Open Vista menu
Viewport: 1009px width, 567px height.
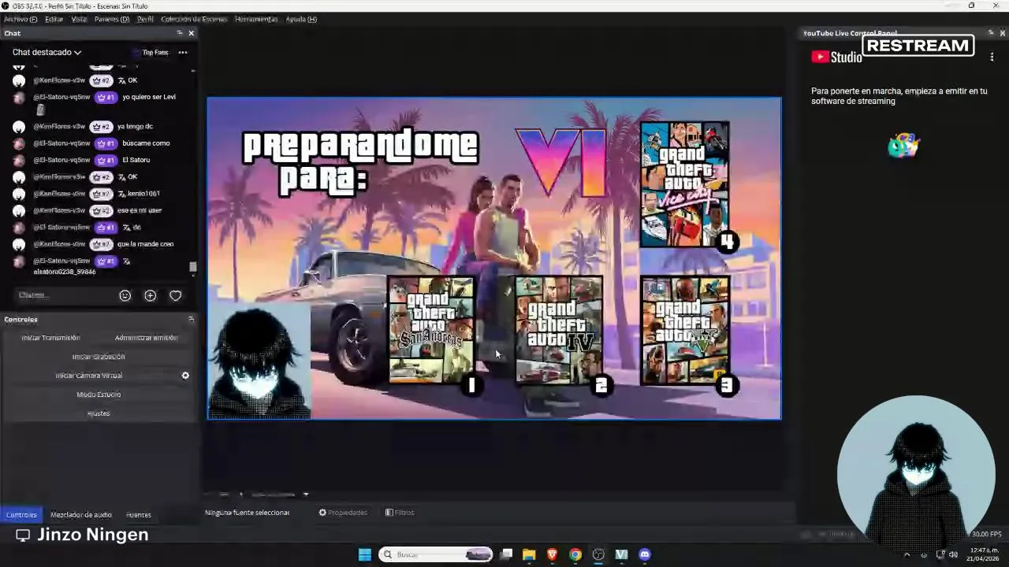pyautogui.click(x=79, y=19)
